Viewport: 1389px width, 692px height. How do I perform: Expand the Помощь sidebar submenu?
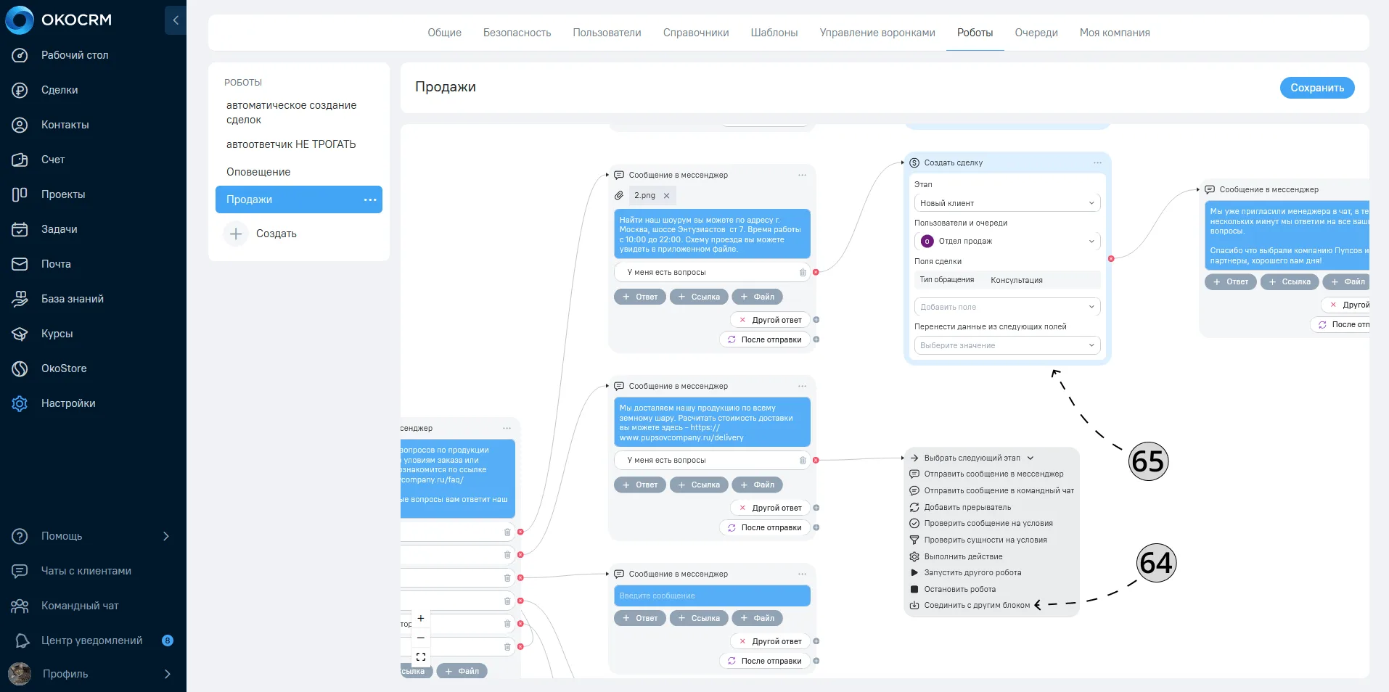pos(166,536)
